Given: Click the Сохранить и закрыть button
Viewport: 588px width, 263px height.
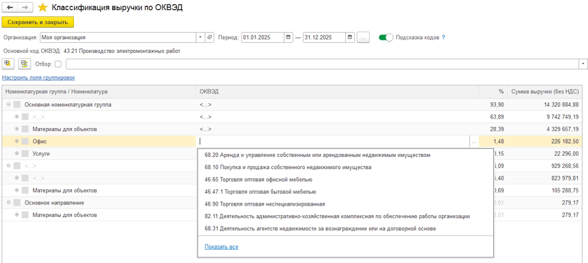Looking at the screenshot, I should (38, 22).
